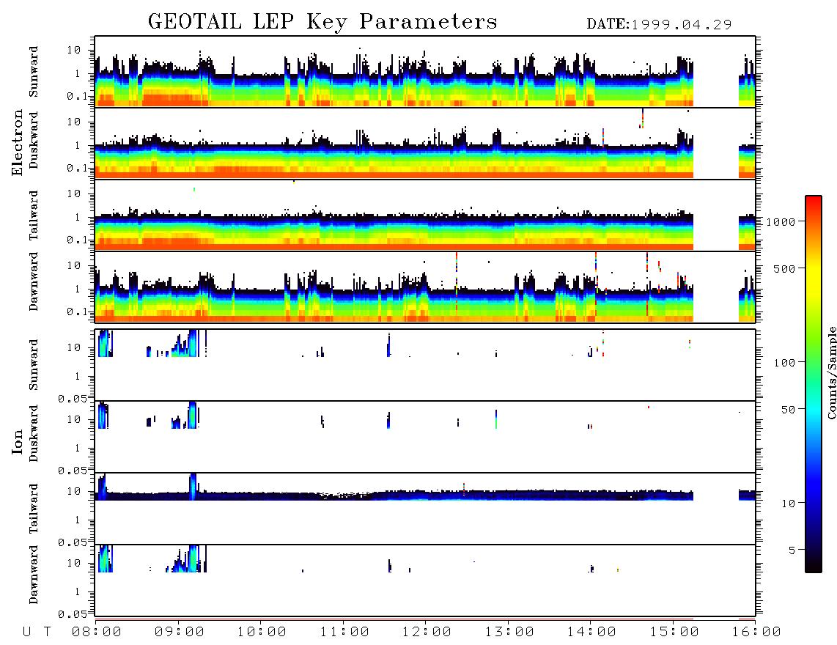Click the Electron group axis label

17,143
